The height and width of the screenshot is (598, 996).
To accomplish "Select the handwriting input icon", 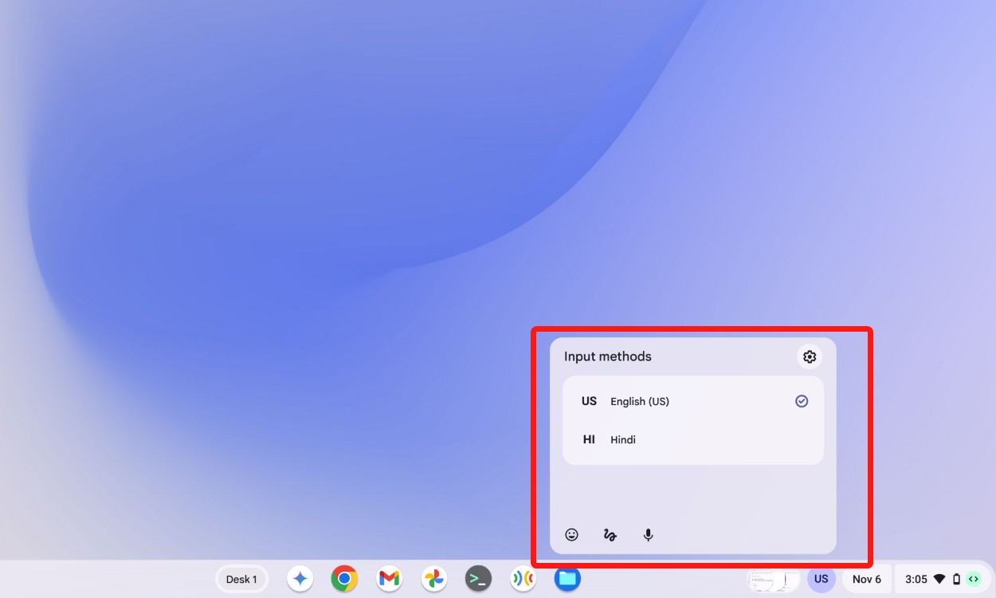I will pos(610,534).
